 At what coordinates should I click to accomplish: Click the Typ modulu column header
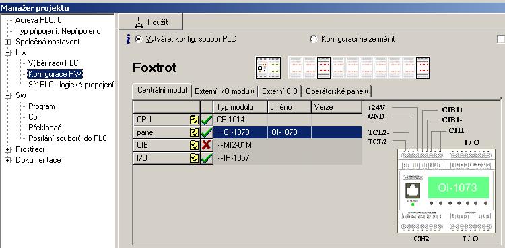click(x=240, y=107)
